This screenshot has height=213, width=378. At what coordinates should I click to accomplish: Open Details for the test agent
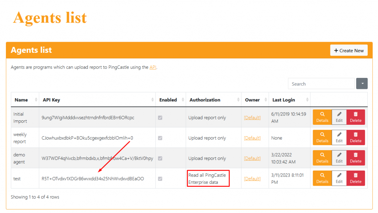[x=322, y=178]
